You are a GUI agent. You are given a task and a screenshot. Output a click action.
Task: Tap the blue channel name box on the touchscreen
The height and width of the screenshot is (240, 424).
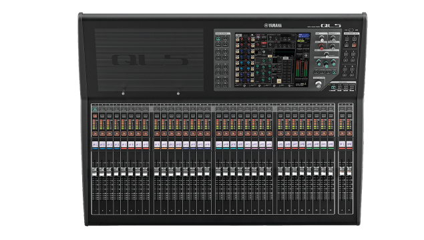point(304,35)
